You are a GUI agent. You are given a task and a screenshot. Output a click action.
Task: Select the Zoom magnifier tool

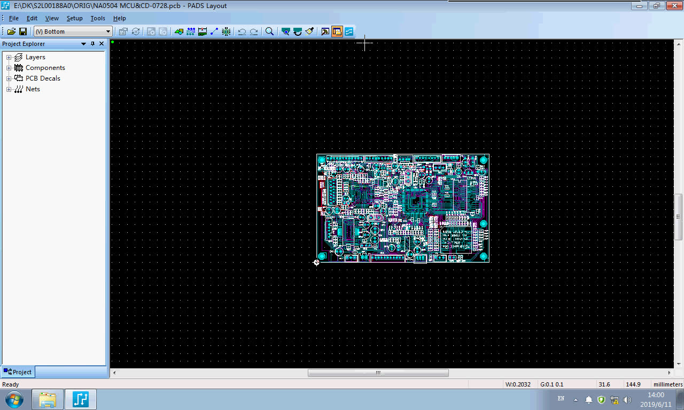coord(269,31)
